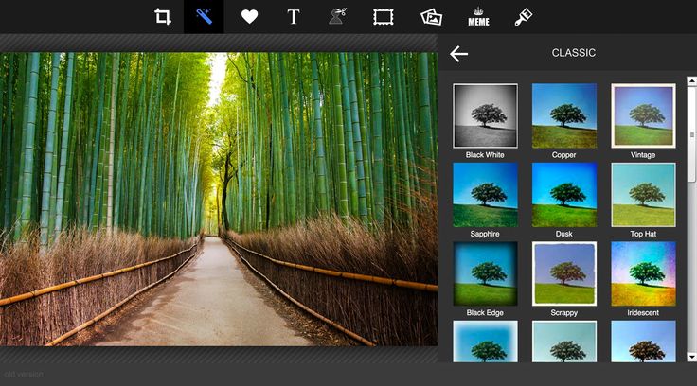Click the 'Copper' label text
This screenshot has width=697, height=386.
pos(564,155)
